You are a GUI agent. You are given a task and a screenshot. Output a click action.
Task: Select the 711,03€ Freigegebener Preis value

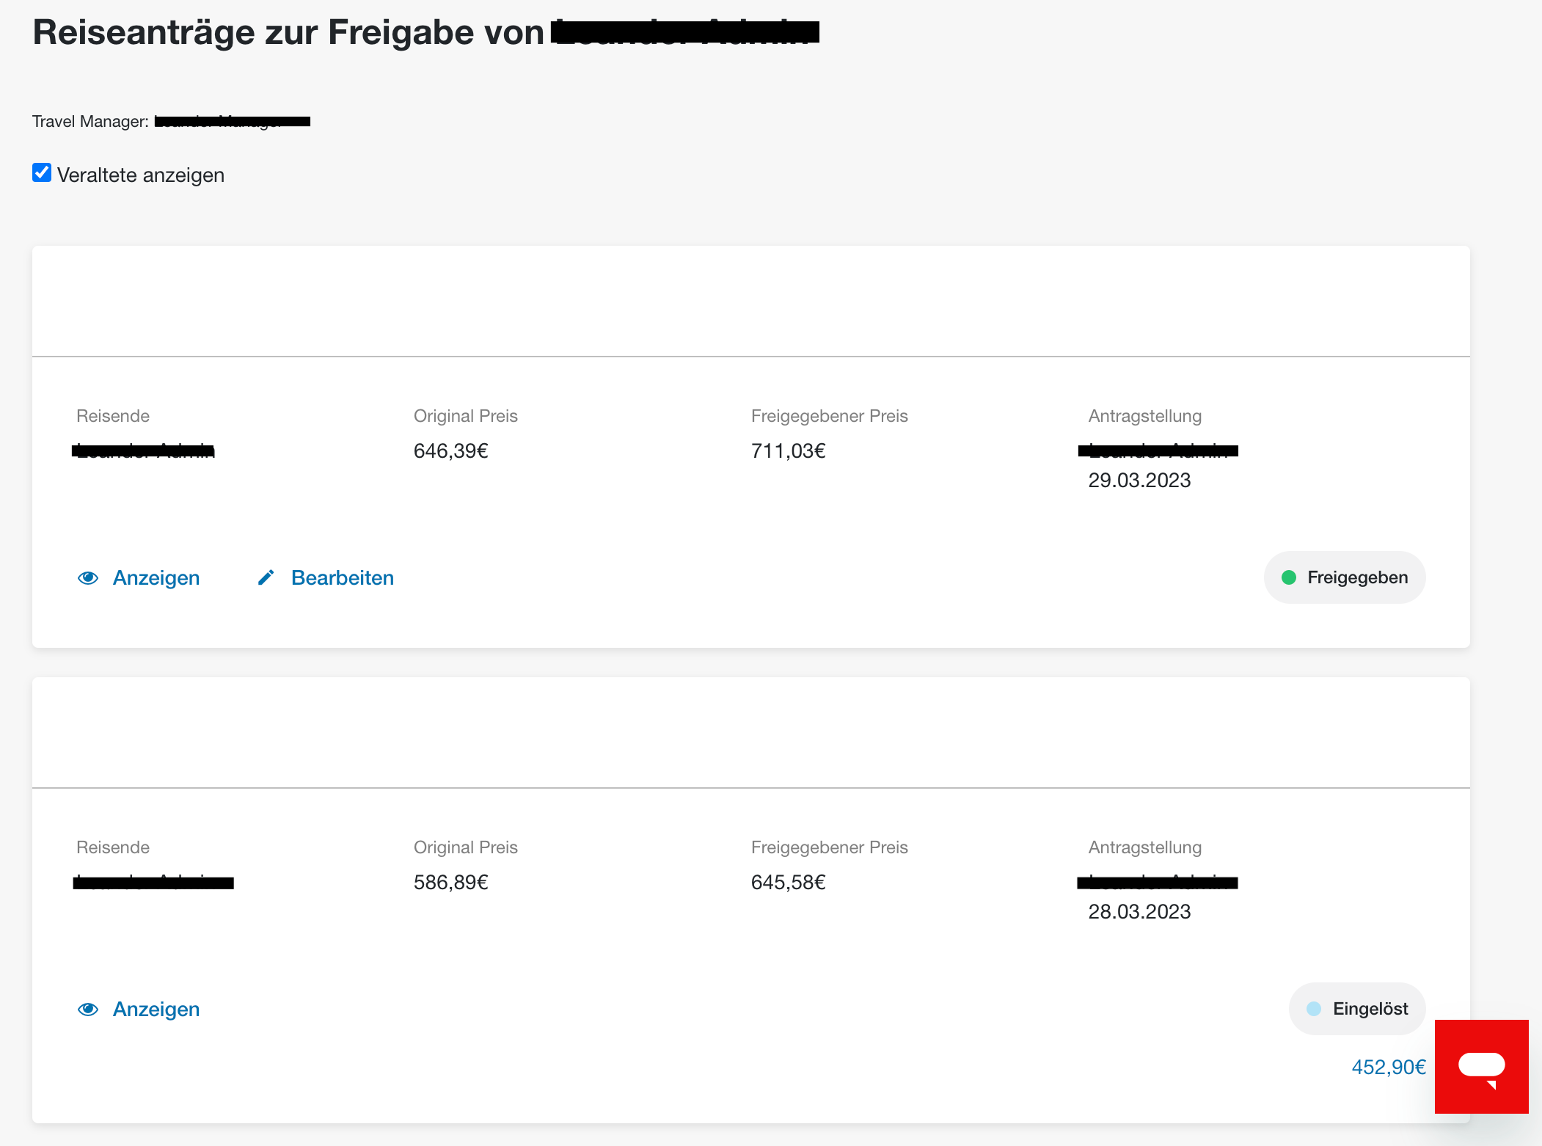(x=788, y=451)
